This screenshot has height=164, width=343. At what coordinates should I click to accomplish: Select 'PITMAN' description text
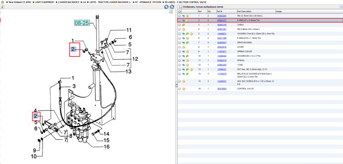point(241,61)
